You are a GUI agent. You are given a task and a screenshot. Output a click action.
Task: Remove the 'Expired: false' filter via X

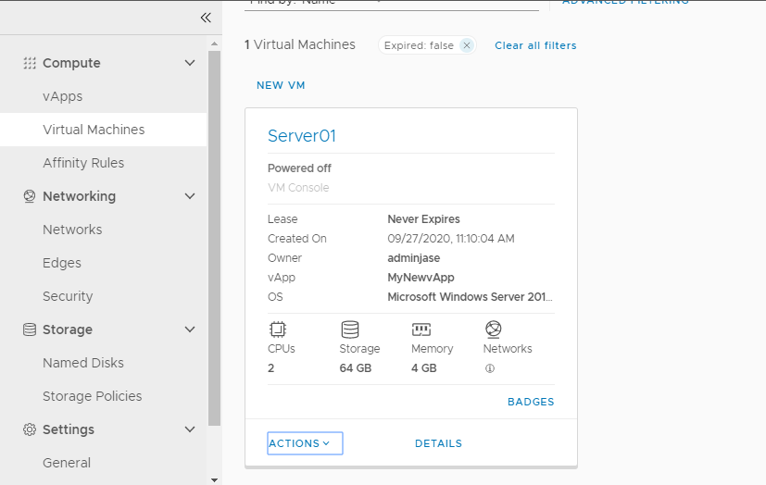467,45
